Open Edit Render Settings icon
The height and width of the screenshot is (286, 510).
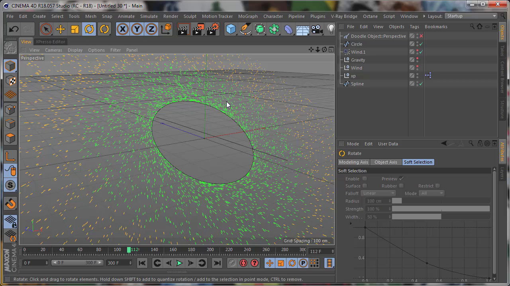tap(213, 29)
